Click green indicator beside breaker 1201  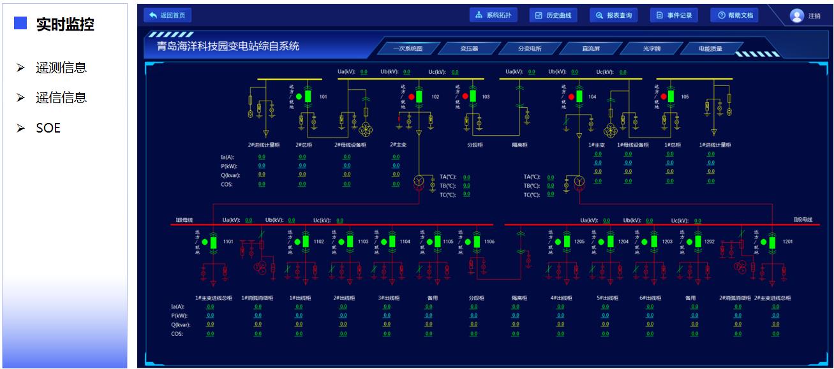click(x=763, y=242)
